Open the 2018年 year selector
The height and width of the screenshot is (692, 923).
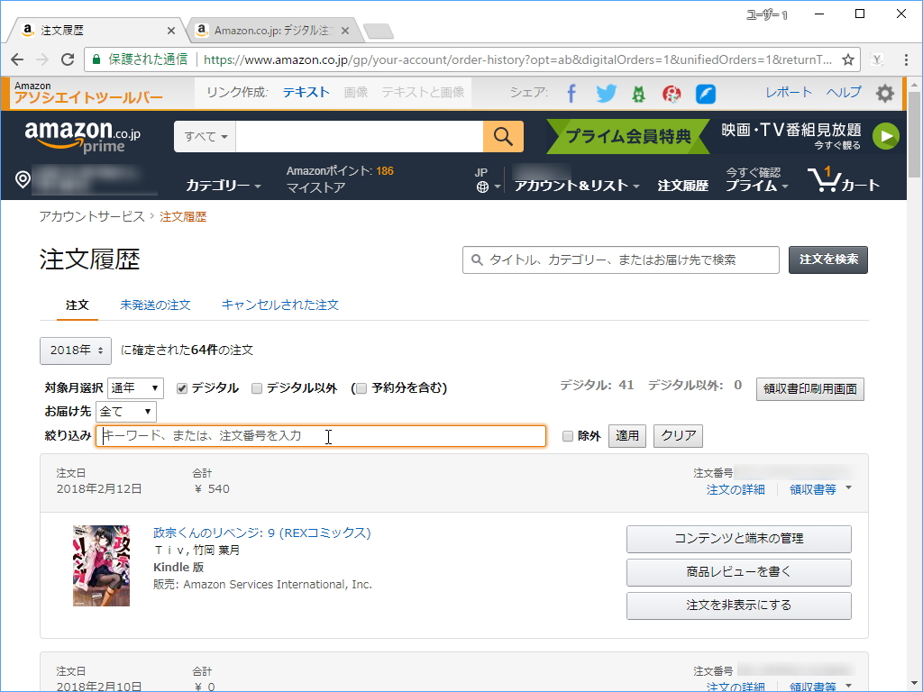(x=75, y=351)
